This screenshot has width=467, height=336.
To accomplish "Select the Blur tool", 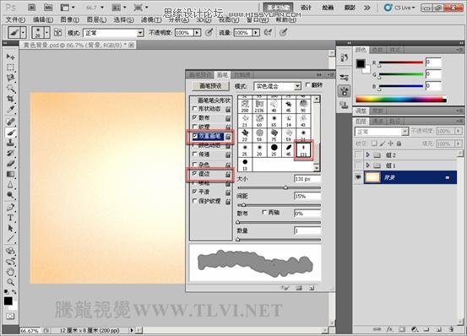I will tap(10, 185).
